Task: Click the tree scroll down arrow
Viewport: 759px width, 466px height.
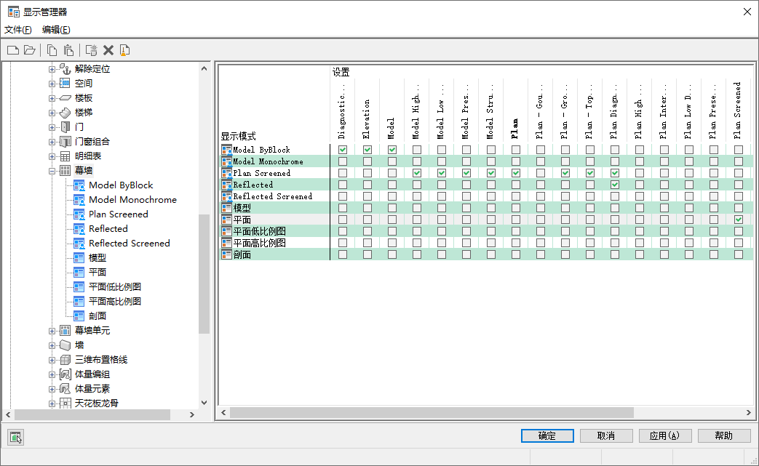Action: pos(204,403)
